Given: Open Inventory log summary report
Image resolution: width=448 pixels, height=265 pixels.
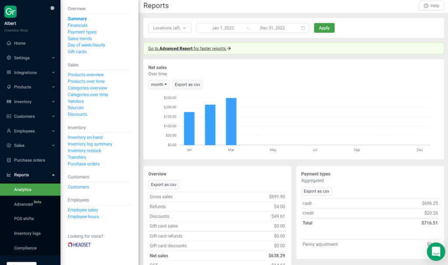Looking at the screenshot, I should click(x=90, y=144).
